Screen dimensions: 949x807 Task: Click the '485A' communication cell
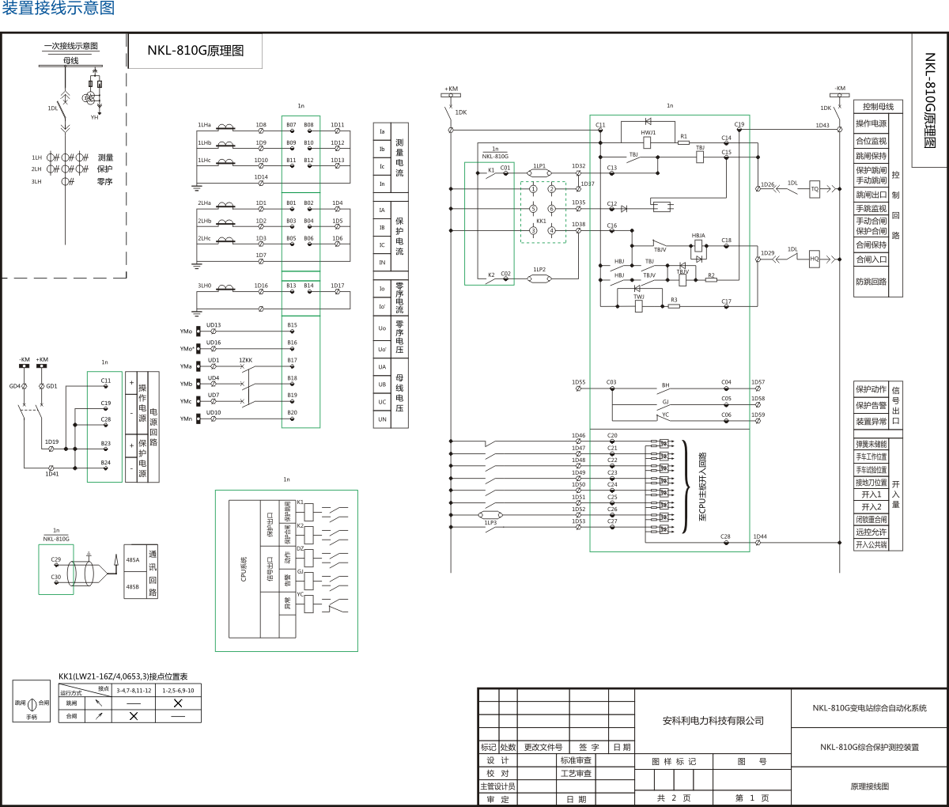click(x=133, y=560)
